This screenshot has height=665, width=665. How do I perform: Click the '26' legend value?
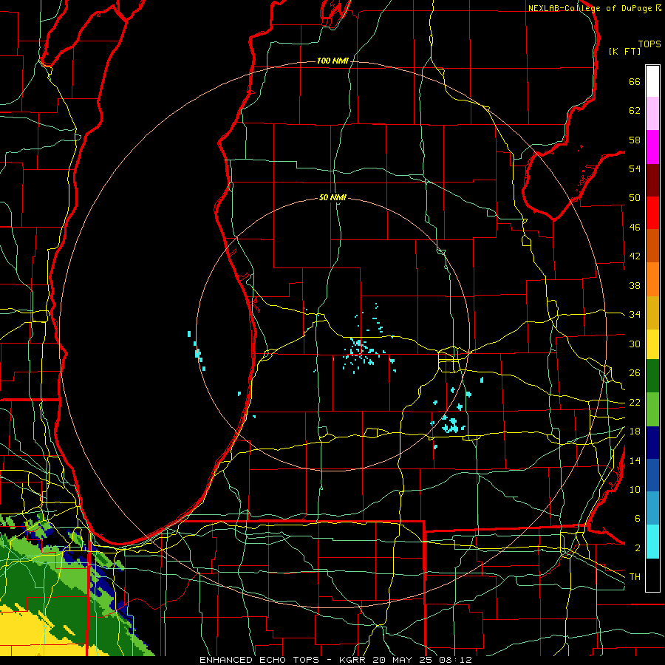(x=635, y=373)
